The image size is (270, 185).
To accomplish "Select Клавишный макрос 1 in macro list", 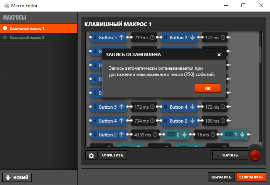I will click(x=39, y=28).
